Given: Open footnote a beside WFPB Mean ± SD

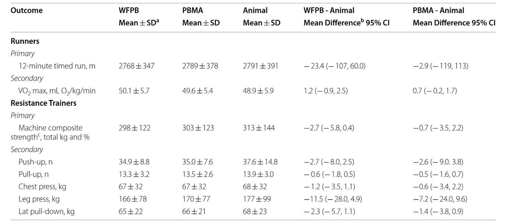Looking at the screenshot, I should click(157, 20).
